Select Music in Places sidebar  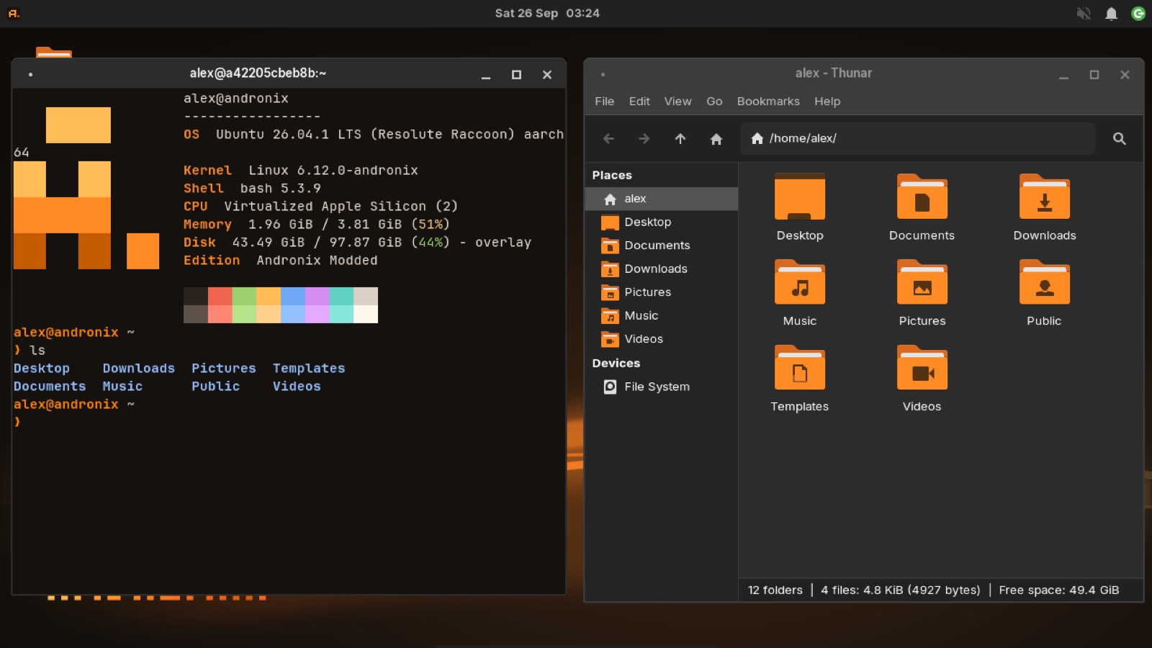[662, 315]
